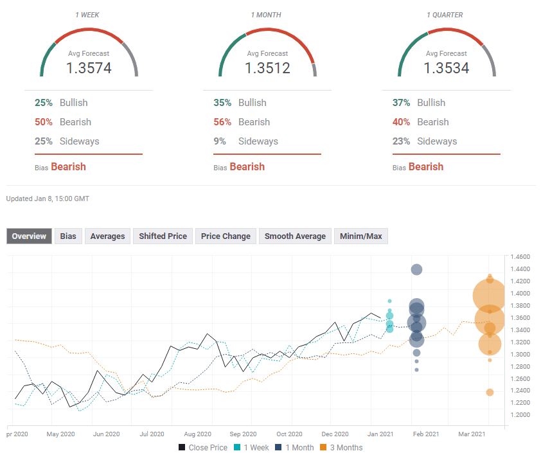
Task: Click the 1 Week Bearish bias label
Action: pyautogui.click(x=68, y=167)
